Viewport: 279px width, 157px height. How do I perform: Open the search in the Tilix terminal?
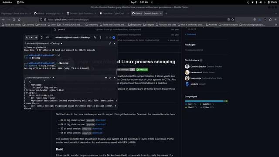[x=95, y=38]
